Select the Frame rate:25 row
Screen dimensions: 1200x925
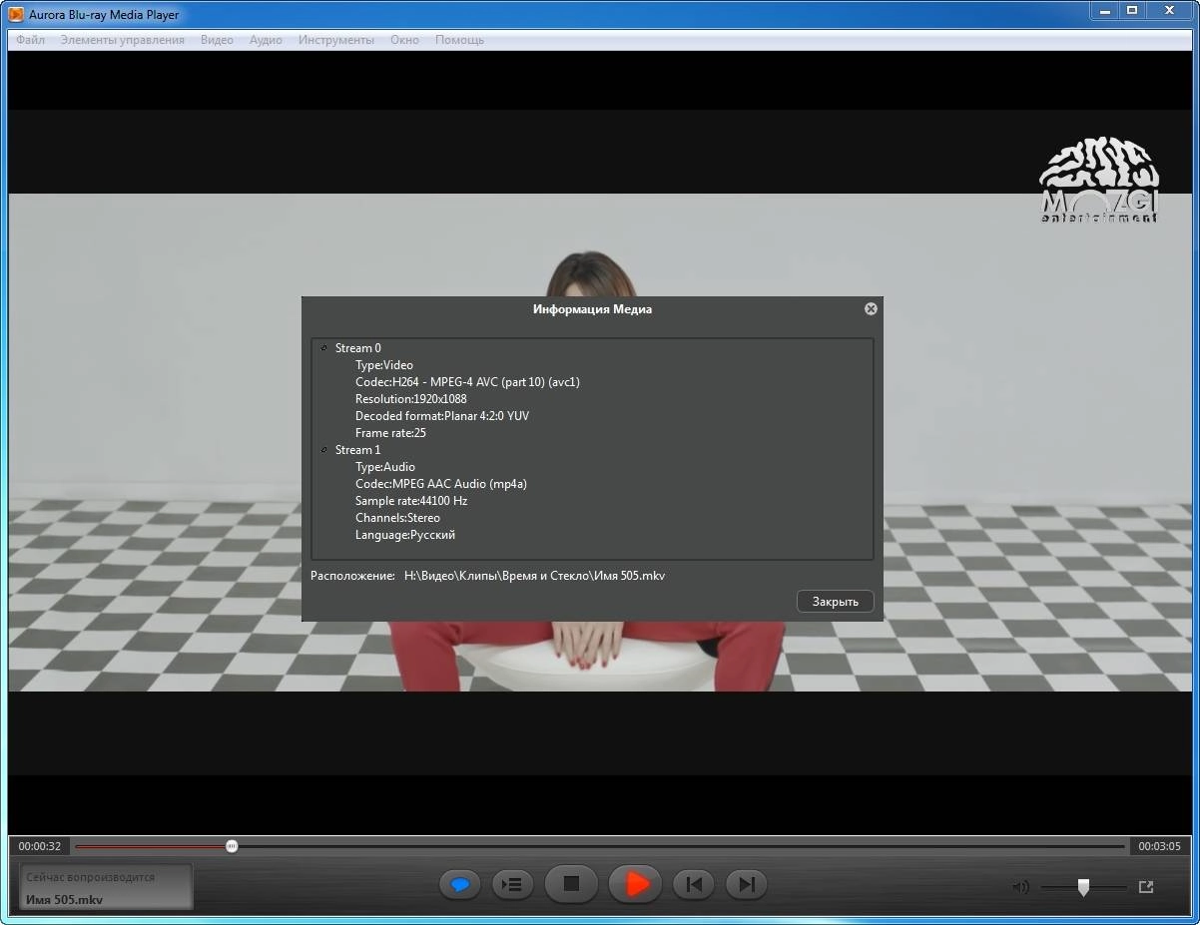click(390, 433)
